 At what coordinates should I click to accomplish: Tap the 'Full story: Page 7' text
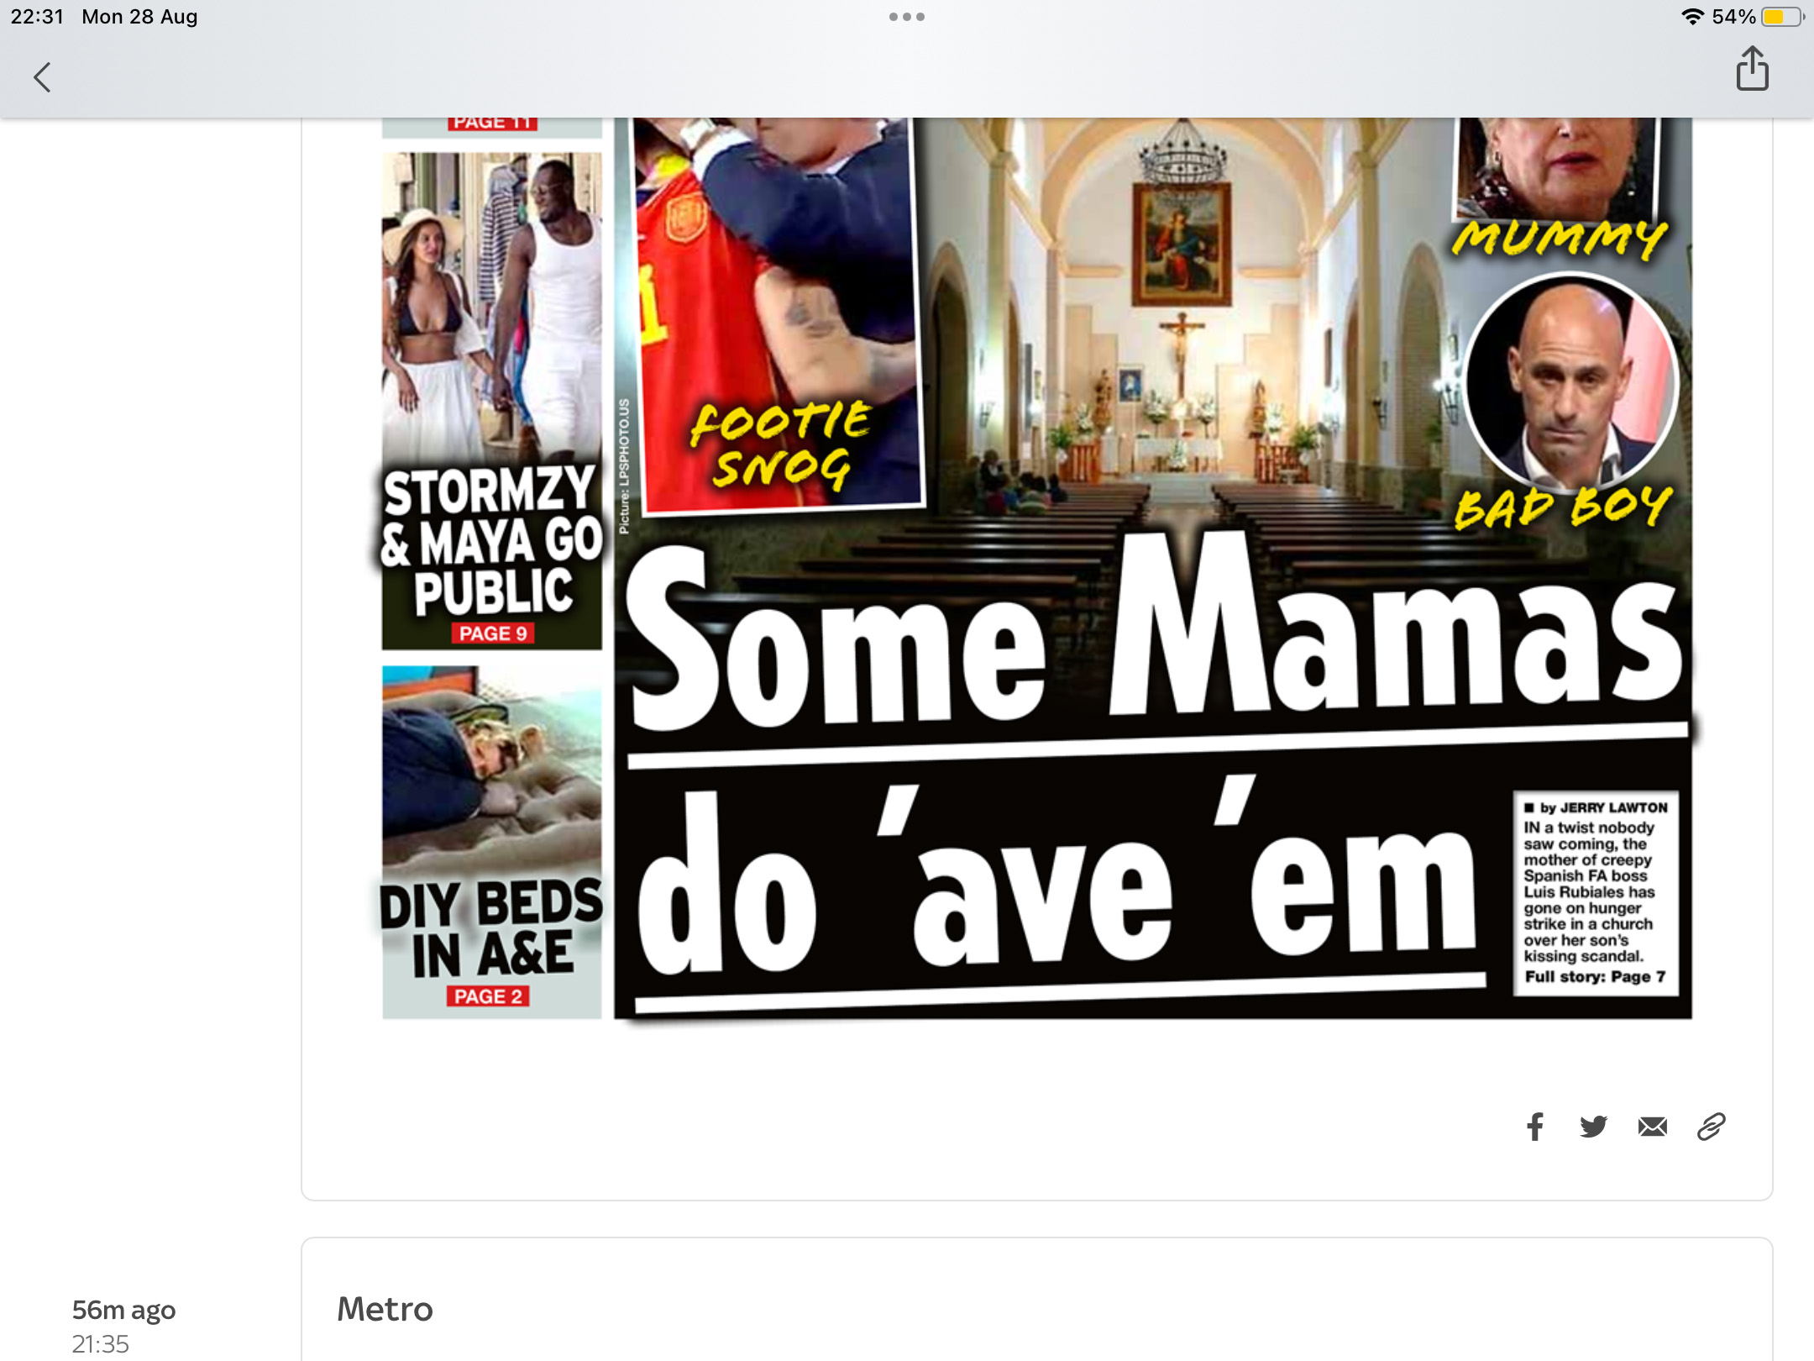(1595, 977)
